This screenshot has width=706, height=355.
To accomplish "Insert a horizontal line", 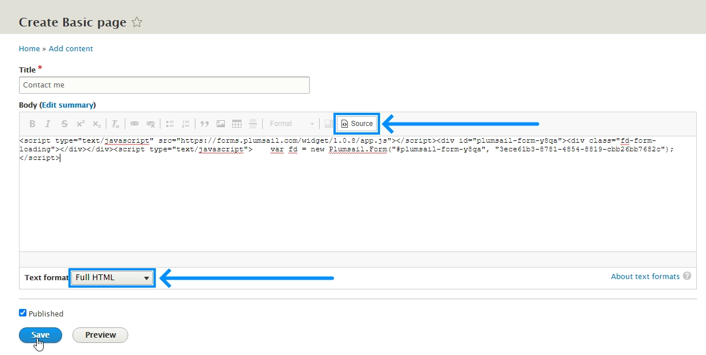I will tap(253, 124).
